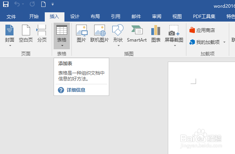This screenshot has height=154, width=235.
Task: Open the Undo history dropdown arrow
Action: point(23,4)
